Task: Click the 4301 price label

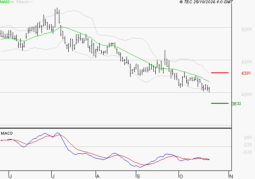Action: pos(246,73)
